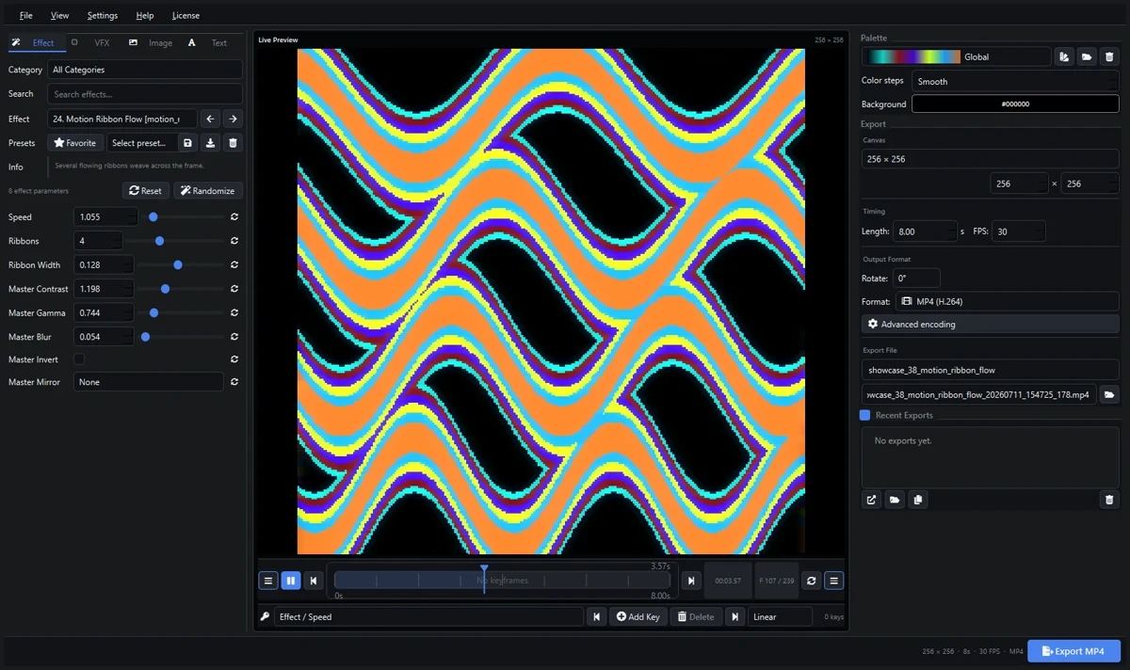The height and width of the screenshot is (670, 1130).
Task: Click the Reset parameters button
Action: click(145, 190)
